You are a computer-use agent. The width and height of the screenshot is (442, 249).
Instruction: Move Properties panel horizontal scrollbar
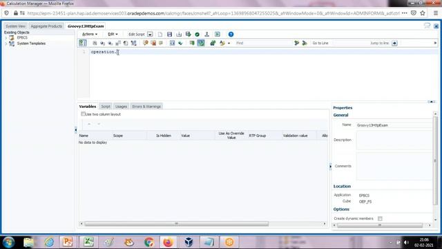380,225
